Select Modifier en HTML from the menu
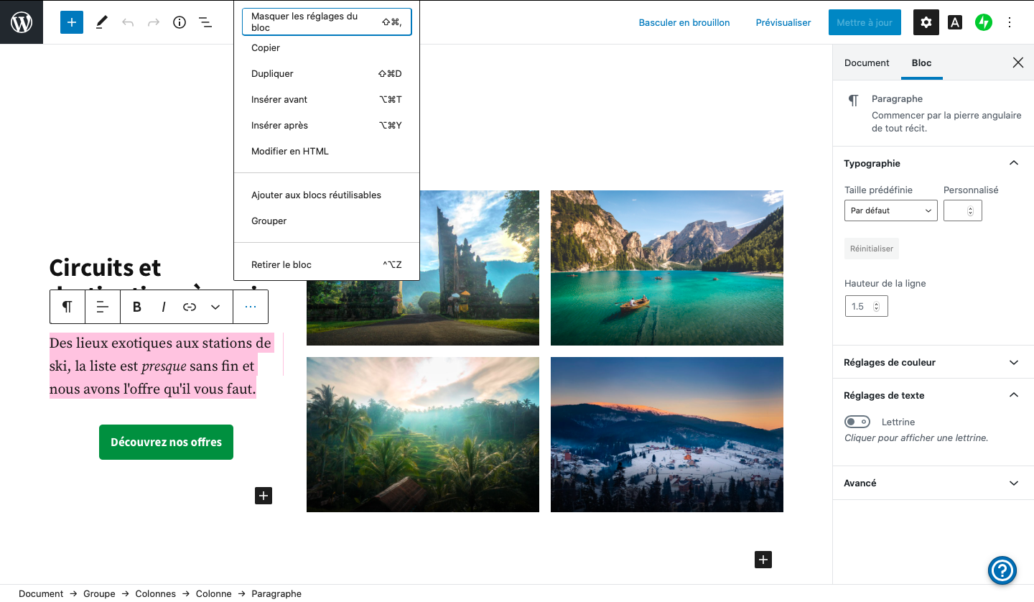The width and height of the screenshot is (1034, 602). click(289, 151)
